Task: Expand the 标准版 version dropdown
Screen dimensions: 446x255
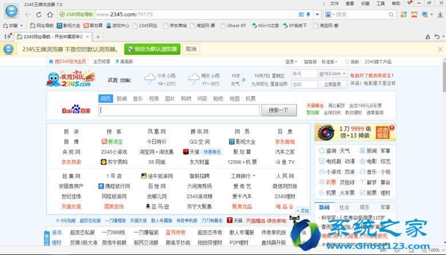Action: (x=329, y=61)
